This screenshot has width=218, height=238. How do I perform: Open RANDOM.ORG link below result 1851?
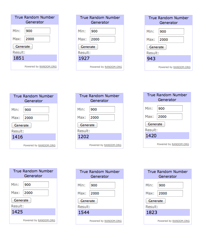pos(48,67)
